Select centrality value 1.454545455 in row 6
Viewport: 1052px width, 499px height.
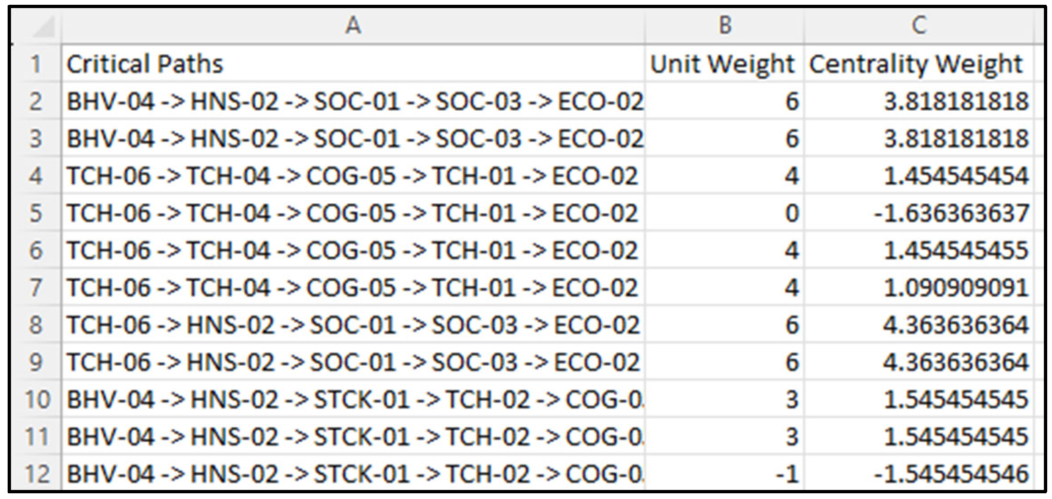(x=919, y=250)
